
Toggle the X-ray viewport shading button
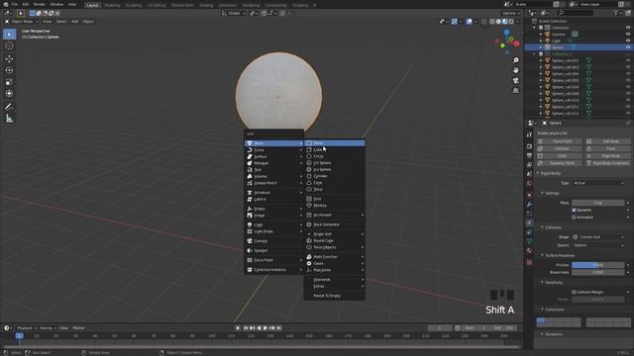484,22
